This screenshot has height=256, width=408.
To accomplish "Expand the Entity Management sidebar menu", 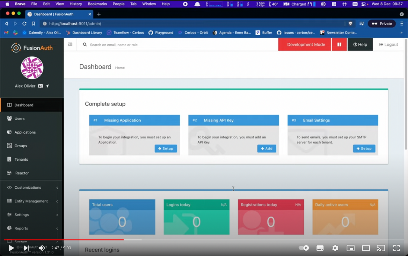I will (x=32, y=201).
